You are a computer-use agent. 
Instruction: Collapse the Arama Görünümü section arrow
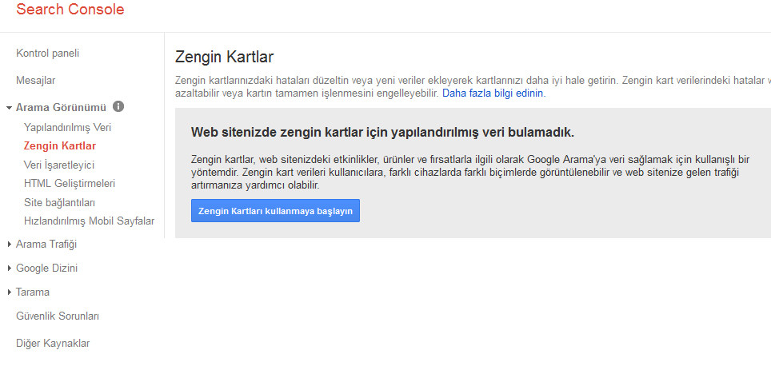pos(10,108)
